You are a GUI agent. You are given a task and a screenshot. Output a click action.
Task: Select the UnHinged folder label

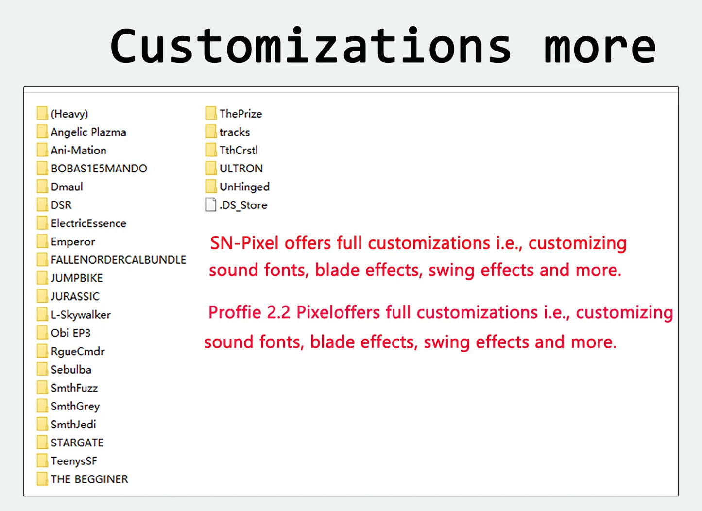coord(244,187)
